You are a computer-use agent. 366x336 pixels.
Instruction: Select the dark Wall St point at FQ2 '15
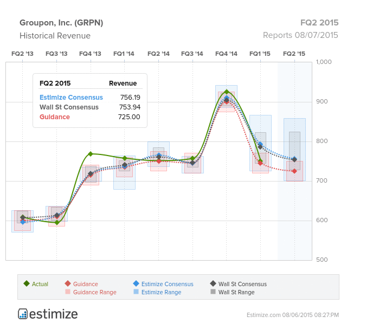[x=294, y=159]
